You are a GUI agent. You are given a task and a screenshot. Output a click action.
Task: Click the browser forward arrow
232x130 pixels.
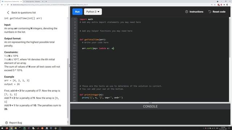(5, 5)
